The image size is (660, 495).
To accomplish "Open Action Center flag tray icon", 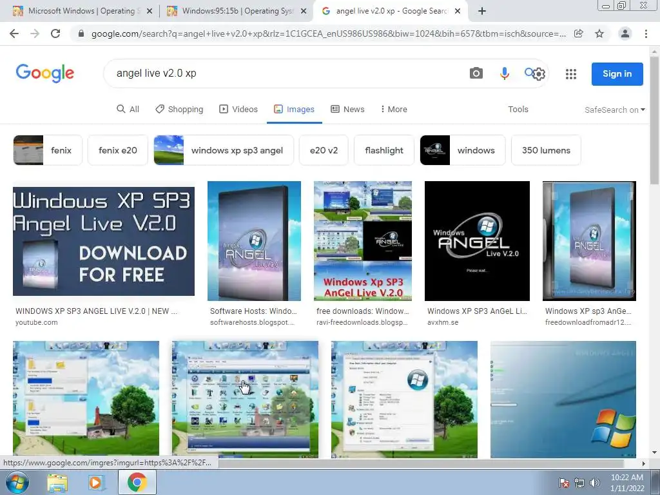I will [x=563, y=483].
